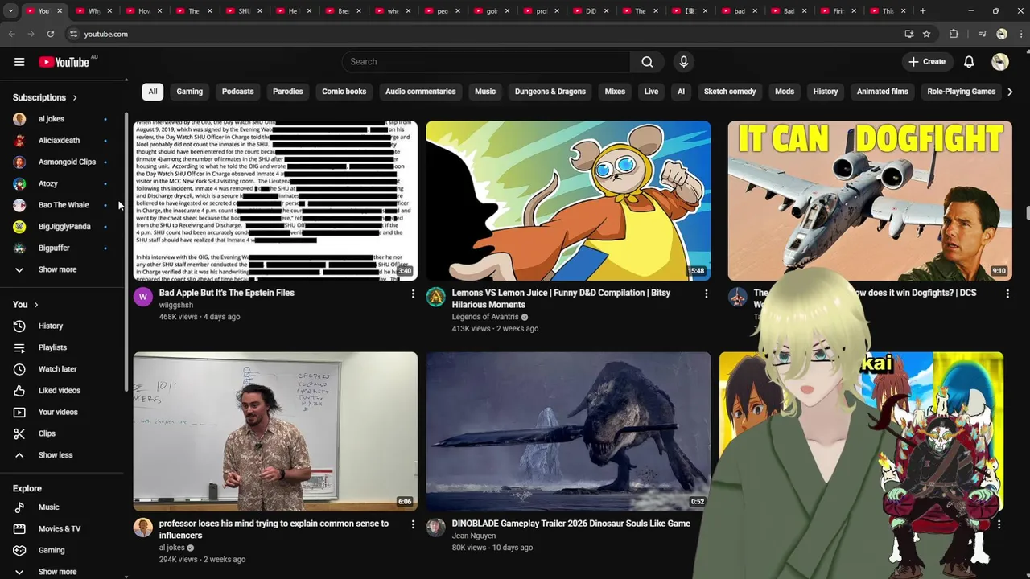Start voice search with microphone

(683, 62)
